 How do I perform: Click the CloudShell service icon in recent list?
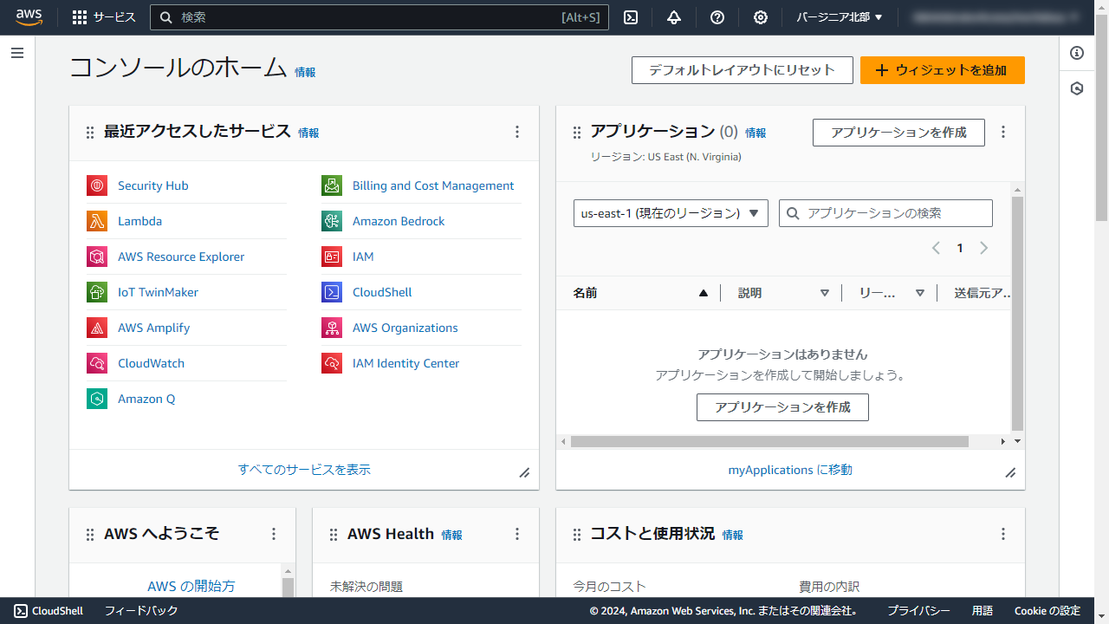pyautogui.click(x=332, y=292)
